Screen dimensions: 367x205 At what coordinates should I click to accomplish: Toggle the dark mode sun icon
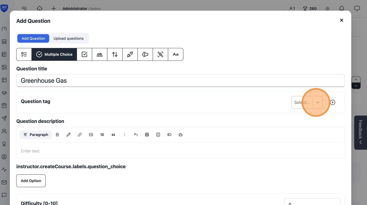(x=328, y=9)
